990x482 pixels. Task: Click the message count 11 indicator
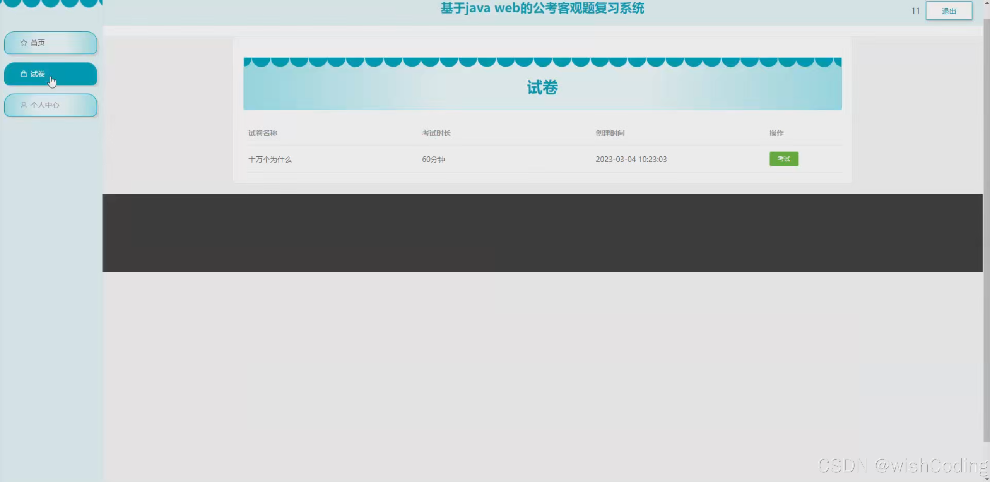(x=915, y=11)
